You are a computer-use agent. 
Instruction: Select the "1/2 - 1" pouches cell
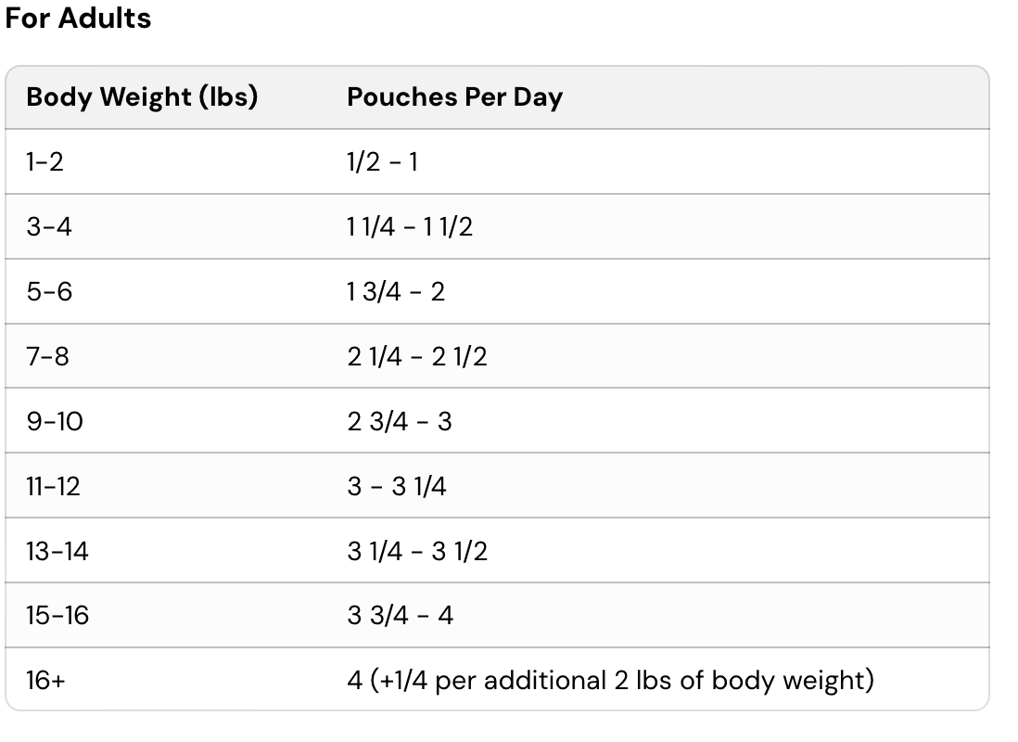[x=382, y=161]
